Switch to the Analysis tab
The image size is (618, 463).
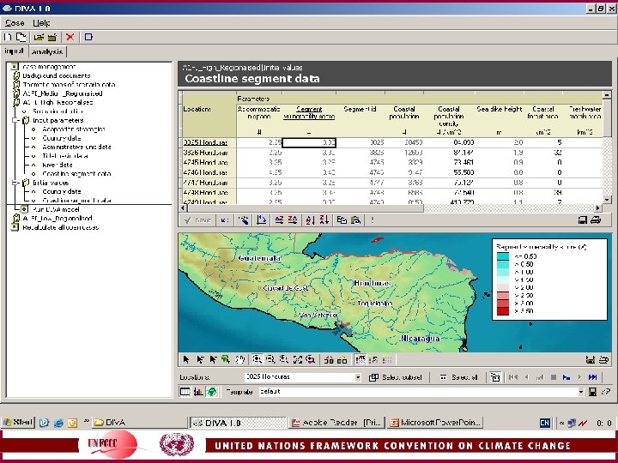(x=47, y=51)
